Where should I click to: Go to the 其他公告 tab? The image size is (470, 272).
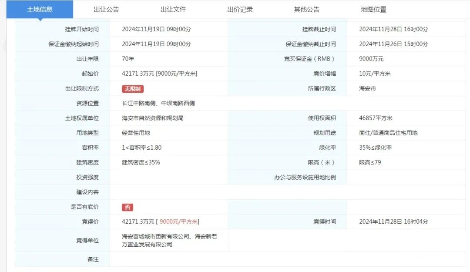pyautogui.click(x=306, y=9)
